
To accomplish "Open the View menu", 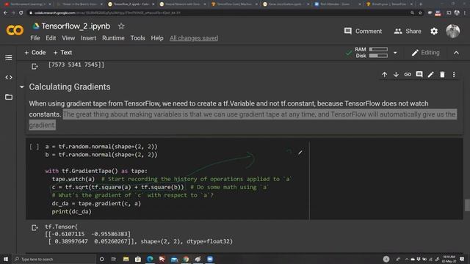I will (68, 38).
